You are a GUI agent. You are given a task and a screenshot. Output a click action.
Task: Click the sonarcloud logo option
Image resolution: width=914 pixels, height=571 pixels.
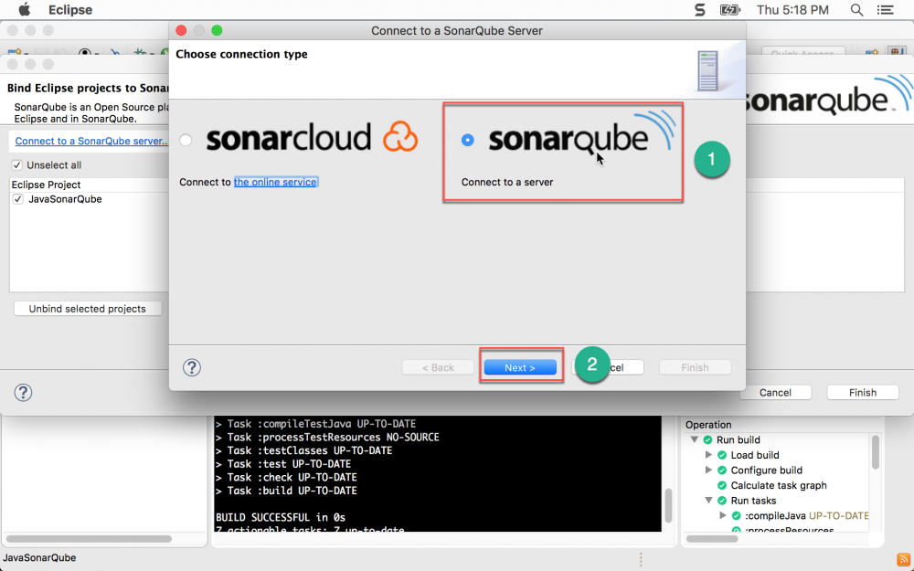(289, 139)
